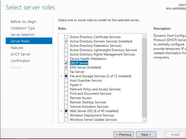Enable the Hyper-V role checkbox
This screenshot has width=186, height=139.
click(x=66, y=85)
